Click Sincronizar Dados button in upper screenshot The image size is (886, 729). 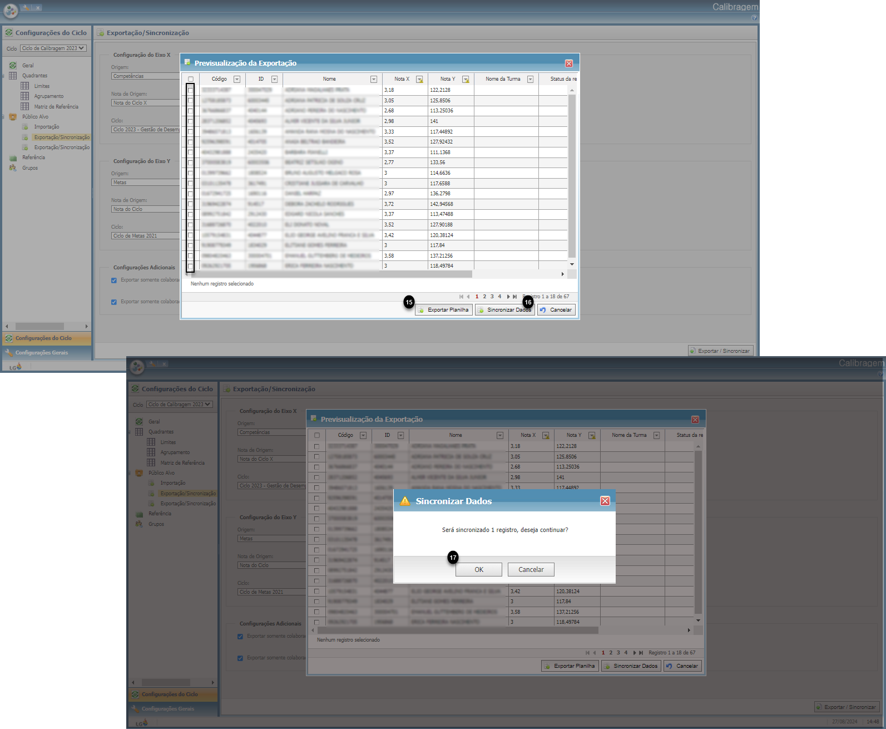[x=505, y=310]
